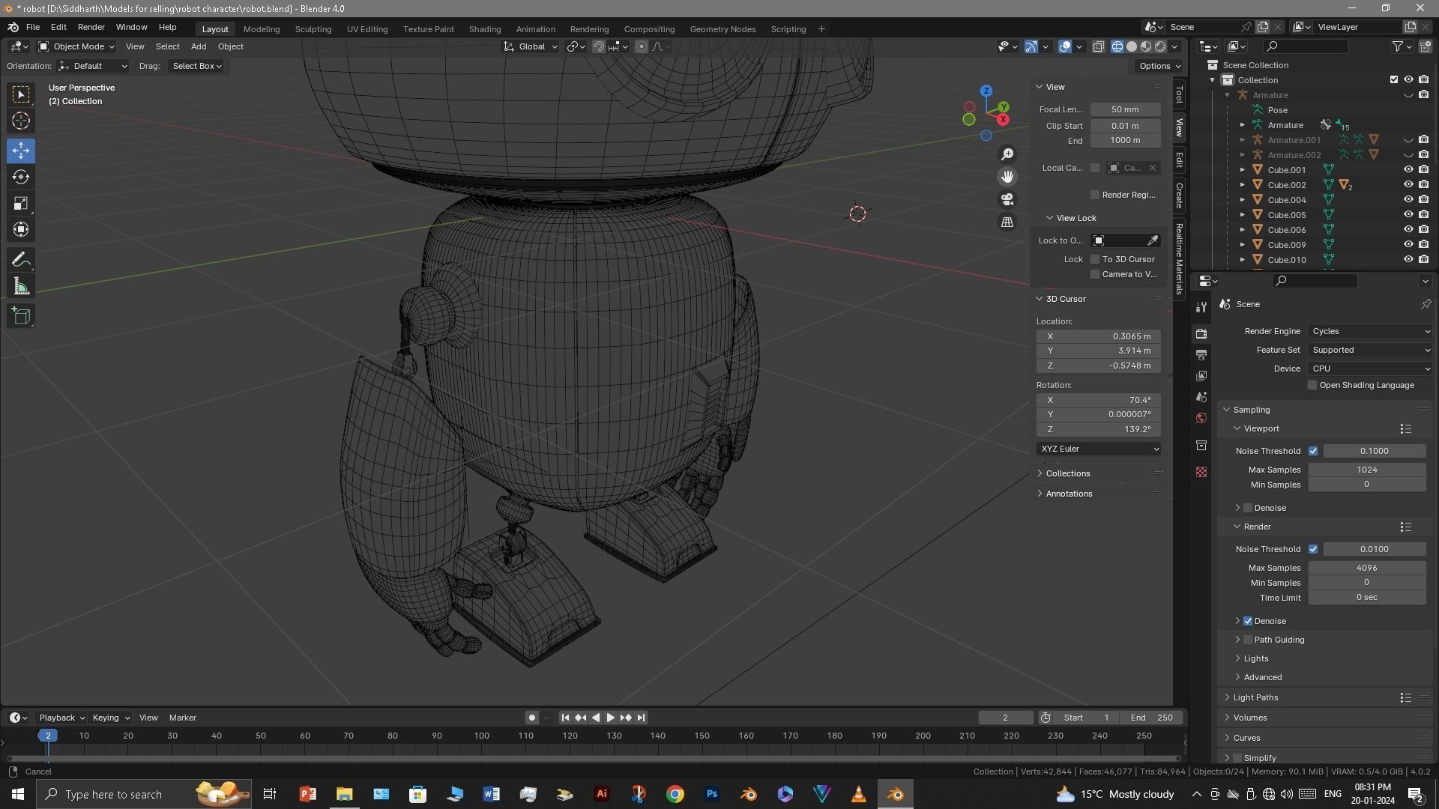Open the Add menu in viewport header
Viewport: 1439px width, 809px height.
tap(199, 46)
